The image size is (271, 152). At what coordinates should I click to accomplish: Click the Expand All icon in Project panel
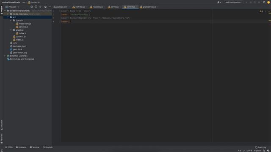(36, 7)
